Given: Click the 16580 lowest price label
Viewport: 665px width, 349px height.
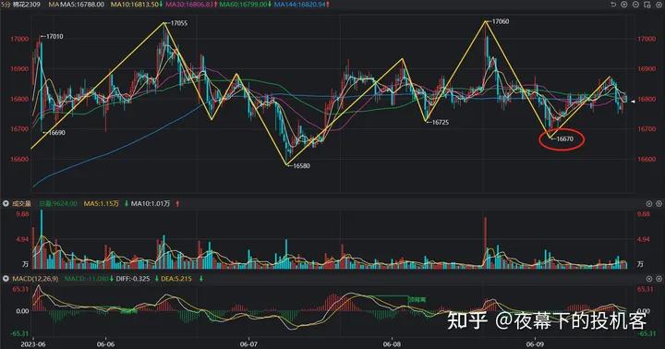Looking at the screenshot, I should click(x=301, y=166).
